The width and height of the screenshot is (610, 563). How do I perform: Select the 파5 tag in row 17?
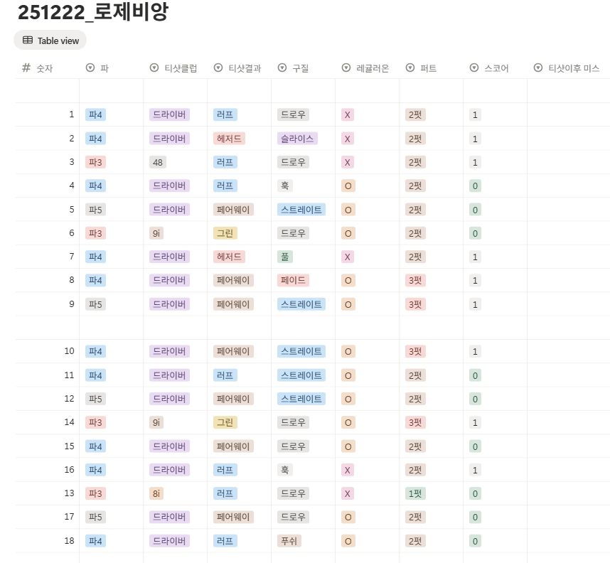95,517
